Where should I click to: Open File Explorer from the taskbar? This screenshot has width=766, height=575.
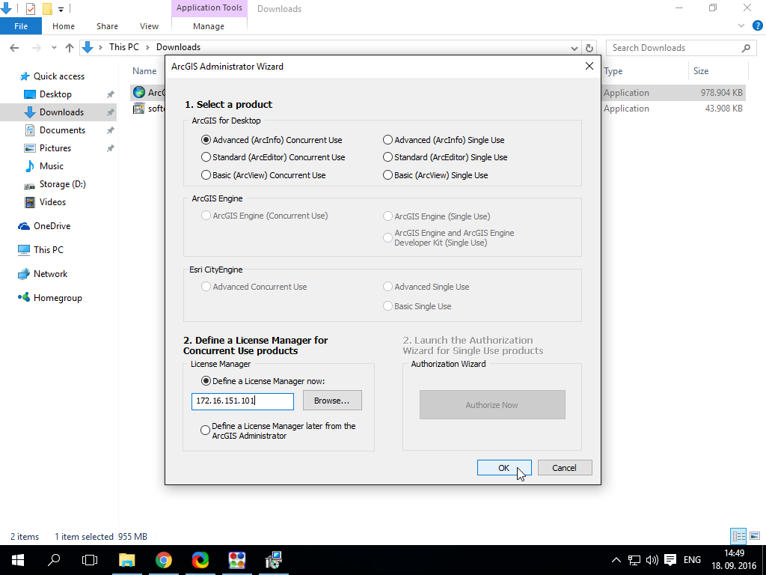(127, 560)
